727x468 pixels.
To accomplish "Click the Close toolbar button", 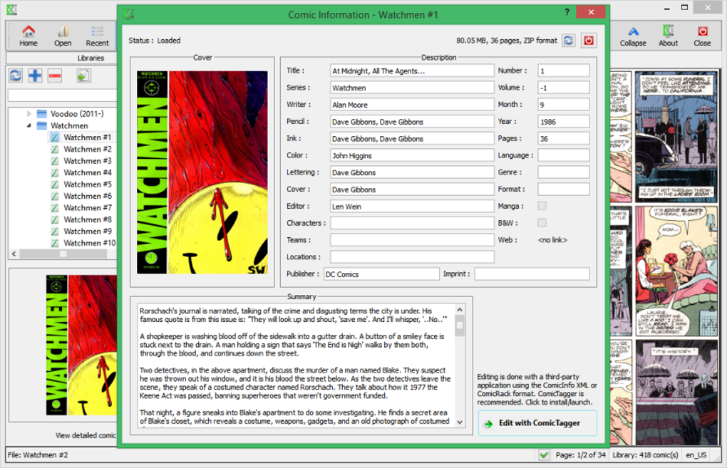I will click(703, 36).
